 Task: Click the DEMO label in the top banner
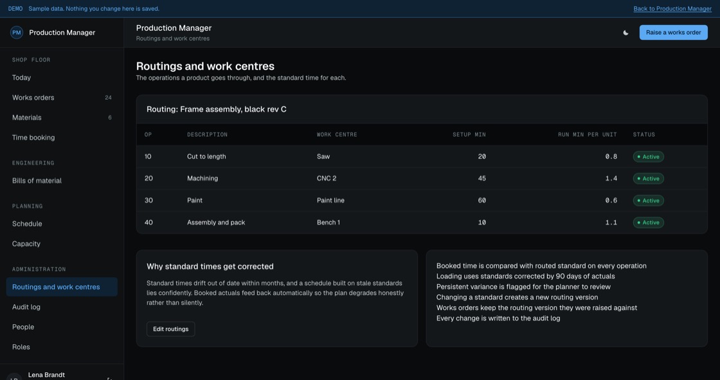click(x=15, y=9)
